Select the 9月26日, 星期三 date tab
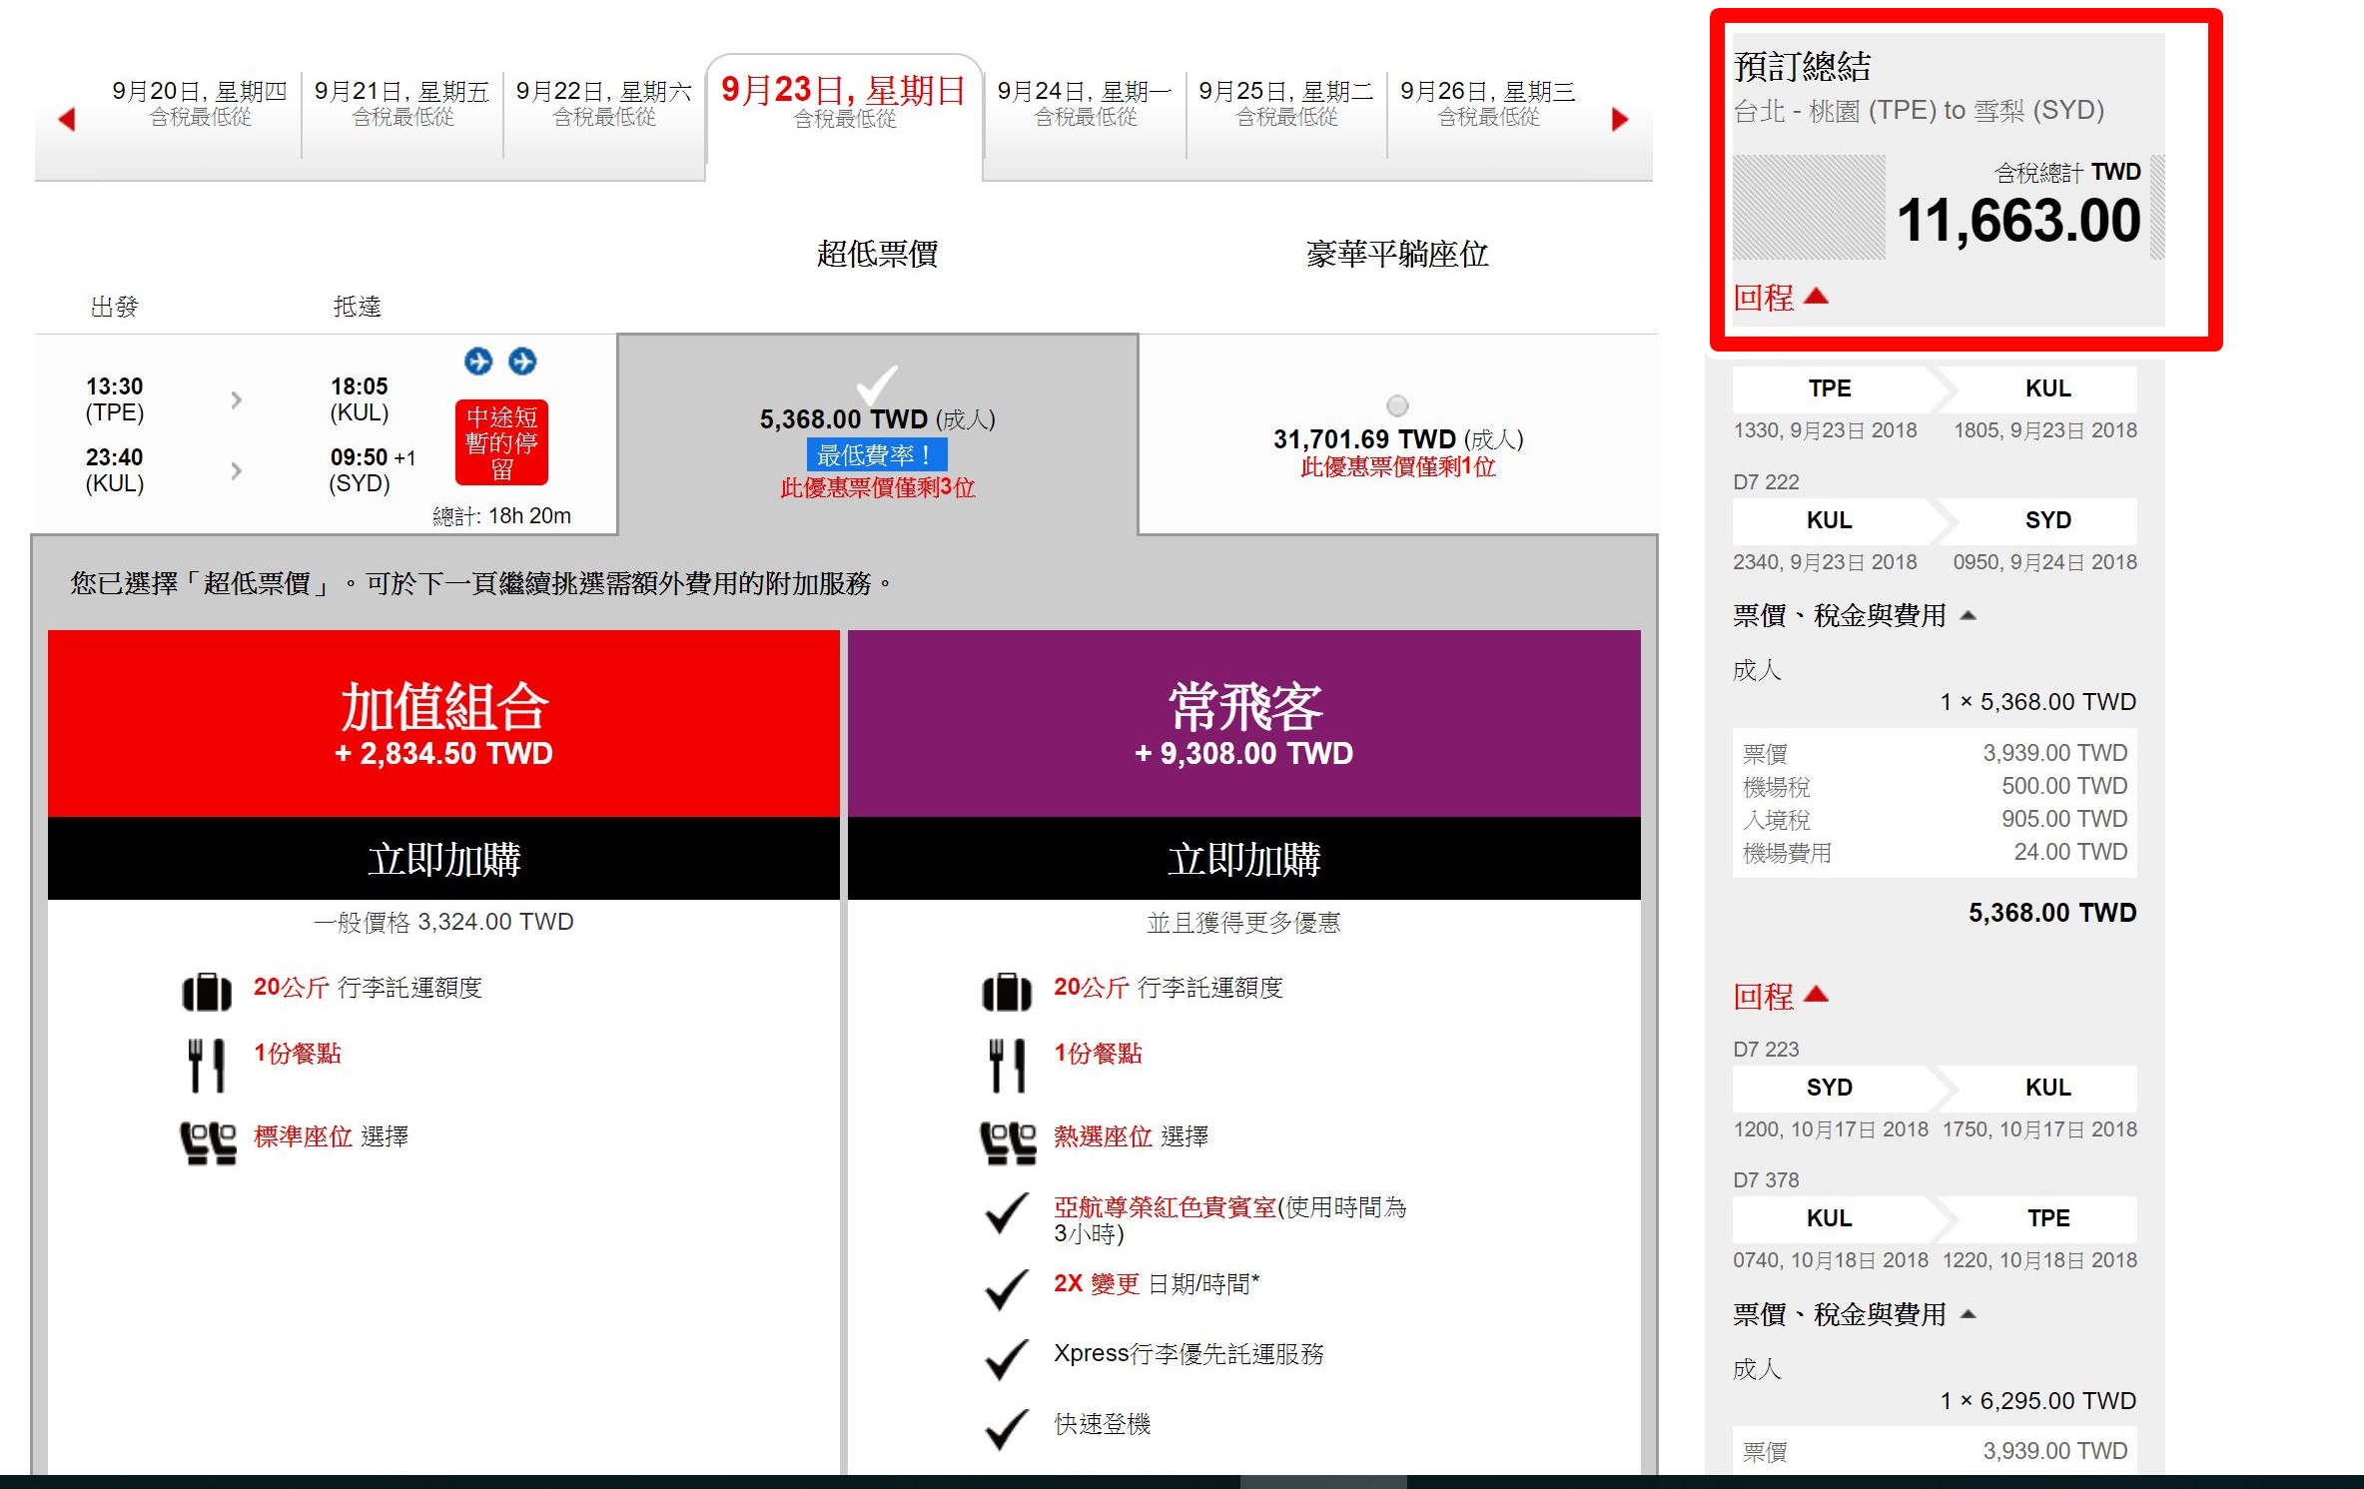2364x1489 pixels. [x=1488, y=103]
